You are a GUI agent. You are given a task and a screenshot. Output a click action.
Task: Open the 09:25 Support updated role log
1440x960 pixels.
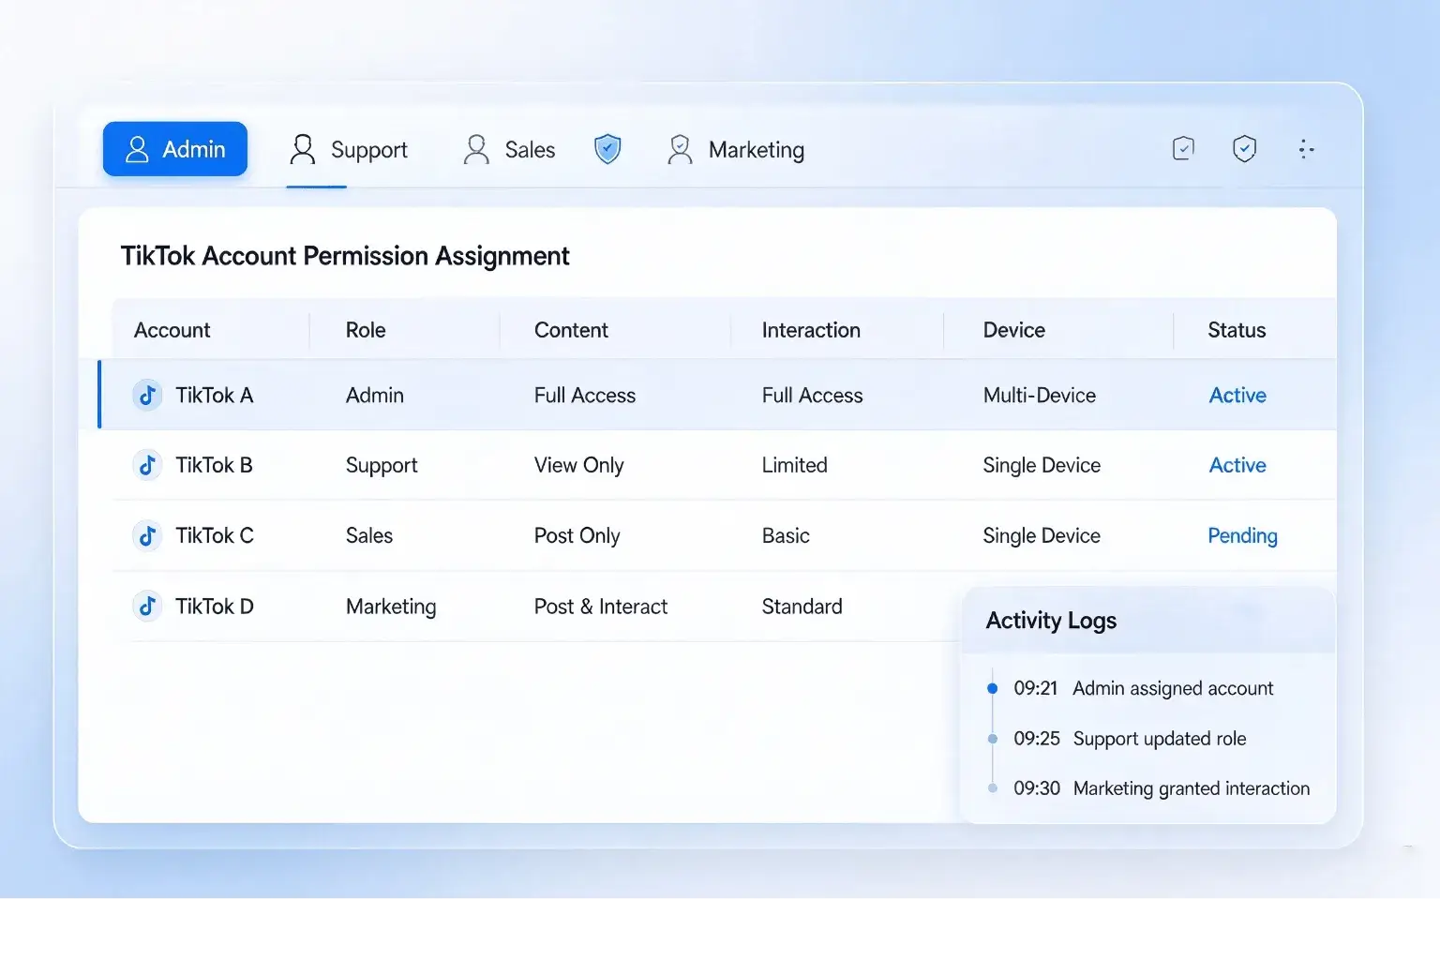point(1130,739)
